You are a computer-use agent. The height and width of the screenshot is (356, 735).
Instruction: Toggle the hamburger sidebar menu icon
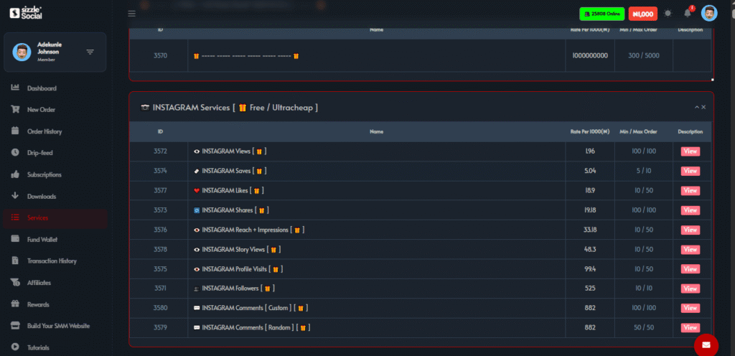[132, 14]
